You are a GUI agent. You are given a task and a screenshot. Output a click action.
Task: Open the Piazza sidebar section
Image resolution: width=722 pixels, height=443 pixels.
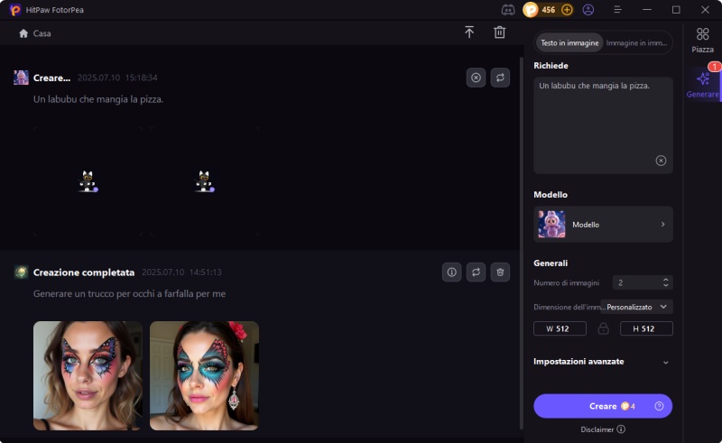pos(702,40)
